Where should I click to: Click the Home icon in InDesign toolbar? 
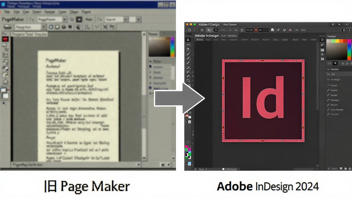(190, 30)
